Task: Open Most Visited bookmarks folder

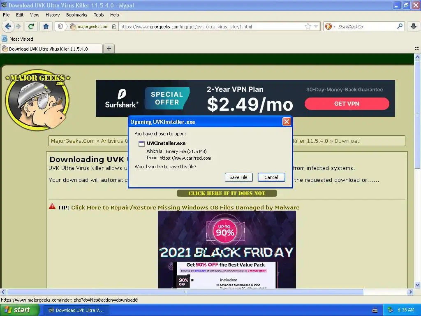Action: [x=18, y=39]
